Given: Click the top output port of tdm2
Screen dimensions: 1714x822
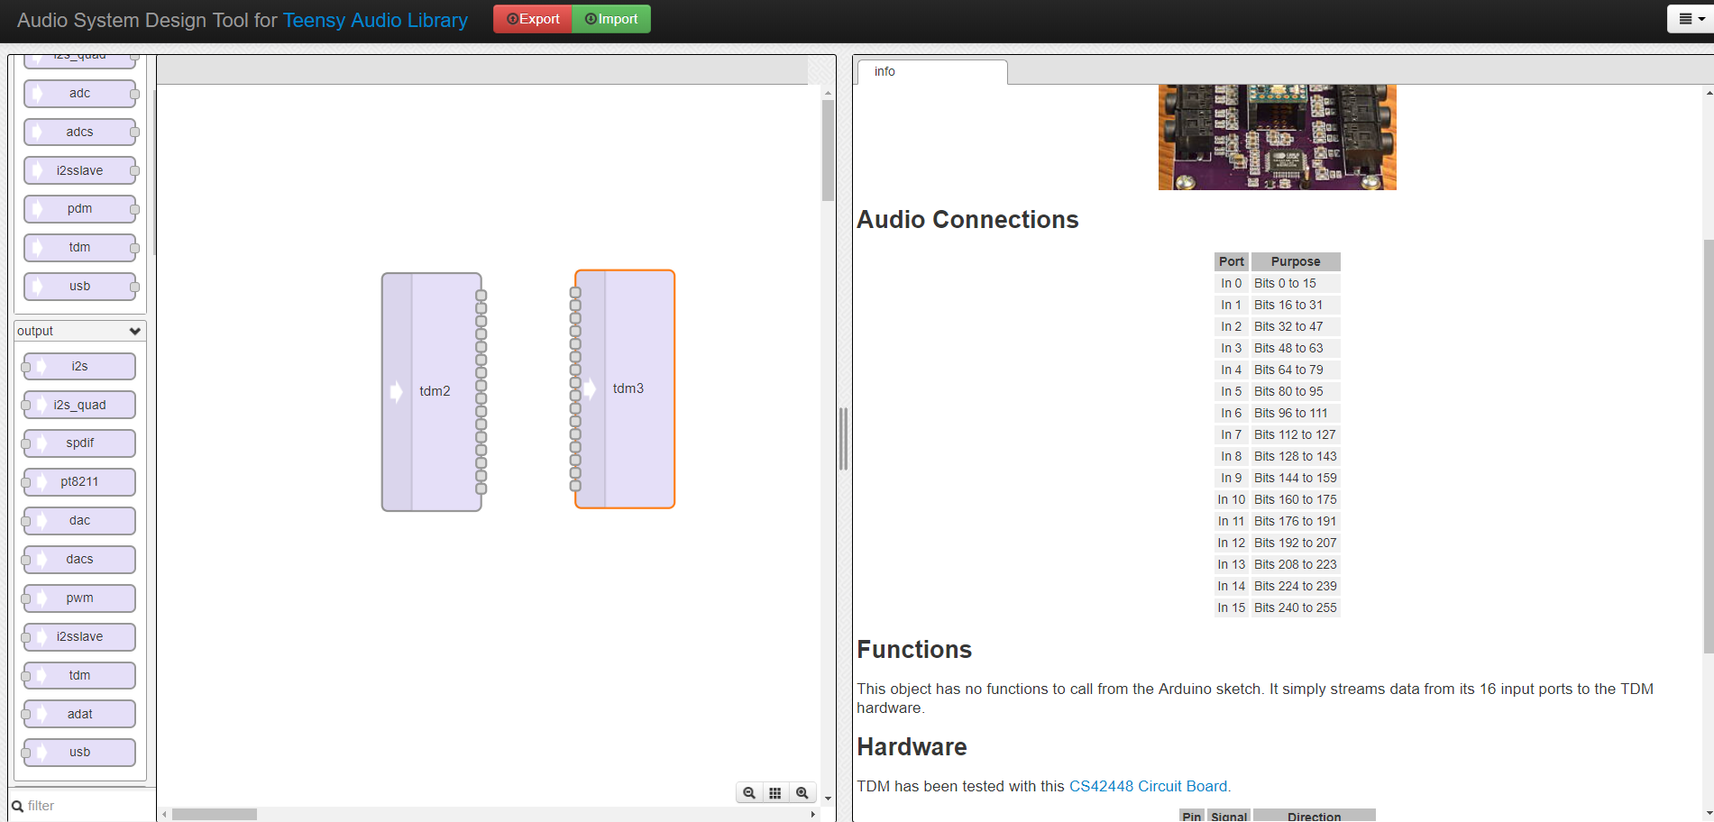Looking at the screenshot, I should click(x=481, y=296).
